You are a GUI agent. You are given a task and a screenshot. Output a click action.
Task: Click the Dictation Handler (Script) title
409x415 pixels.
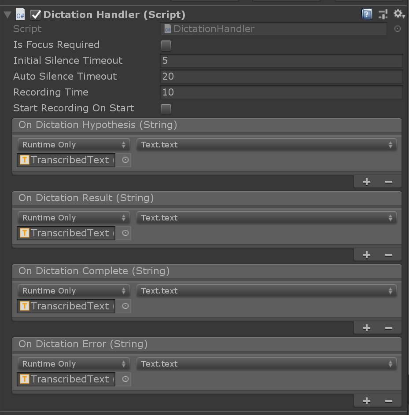[x=114, y=15]
